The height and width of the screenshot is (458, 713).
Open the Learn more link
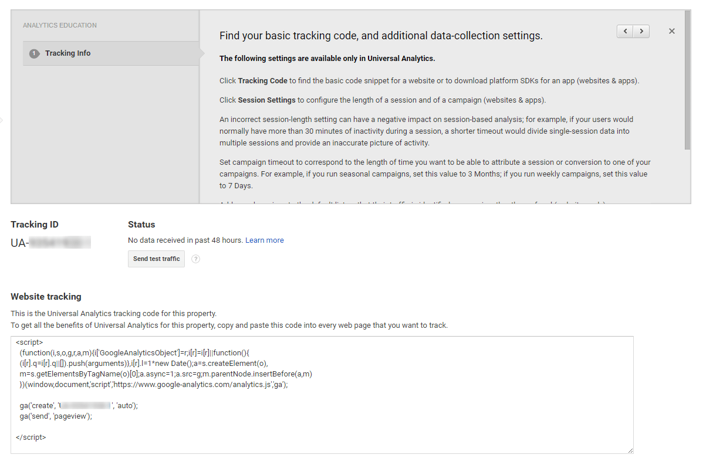264,240
